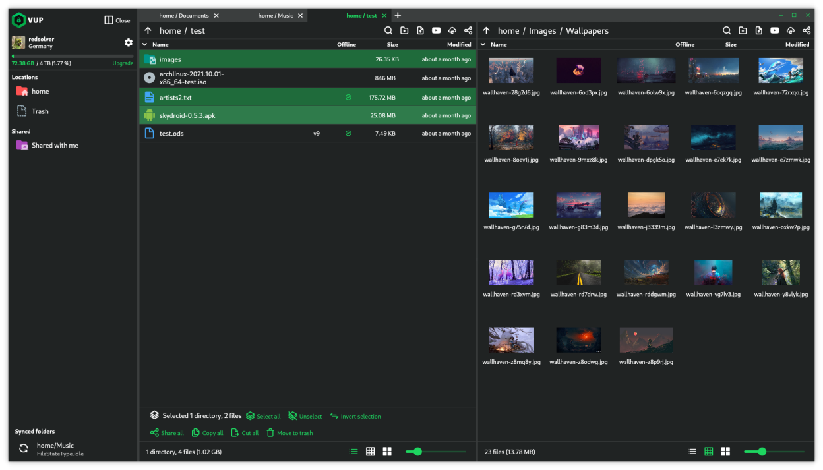Switch the Wallpapers pane to list view
823x470 pixels.
pyautogui.click(x=691, y=452)
